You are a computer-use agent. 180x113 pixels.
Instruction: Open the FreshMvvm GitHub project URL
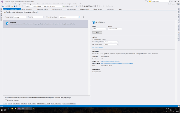pos(110,61)
